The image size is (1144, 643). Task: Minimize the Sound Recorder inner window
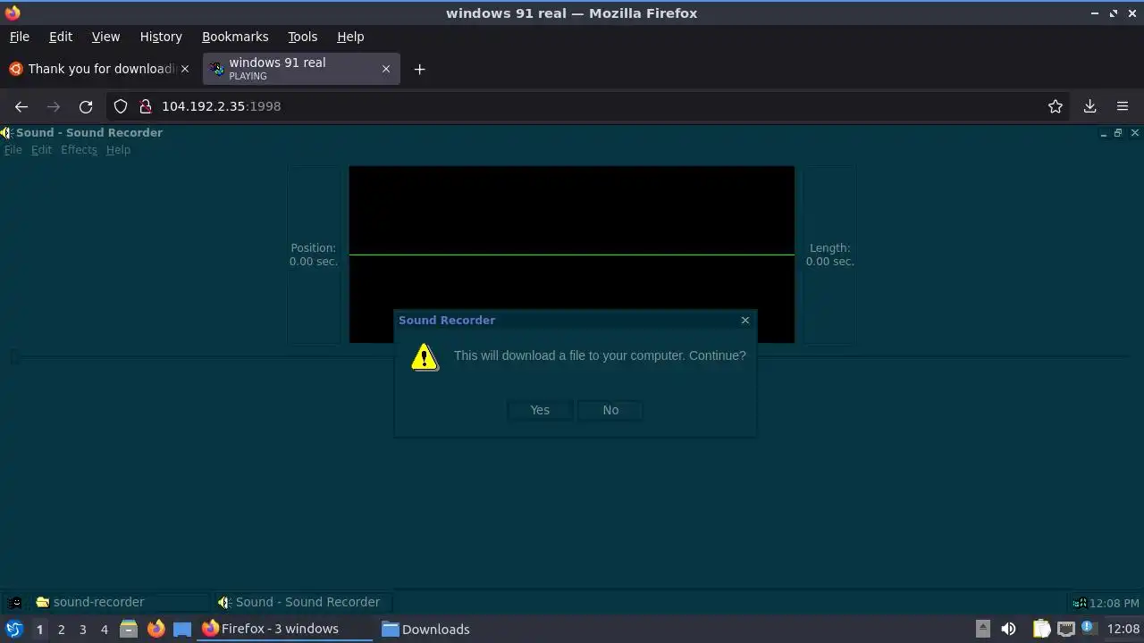click(x=1103, y=133)
